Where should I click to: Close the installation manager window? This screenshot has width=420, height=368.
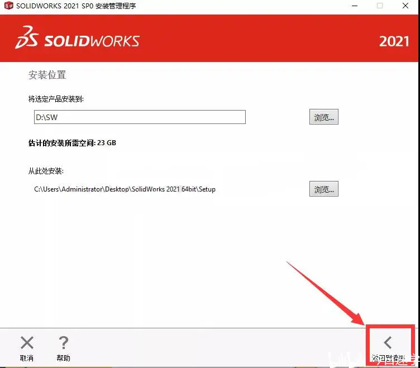405,6
